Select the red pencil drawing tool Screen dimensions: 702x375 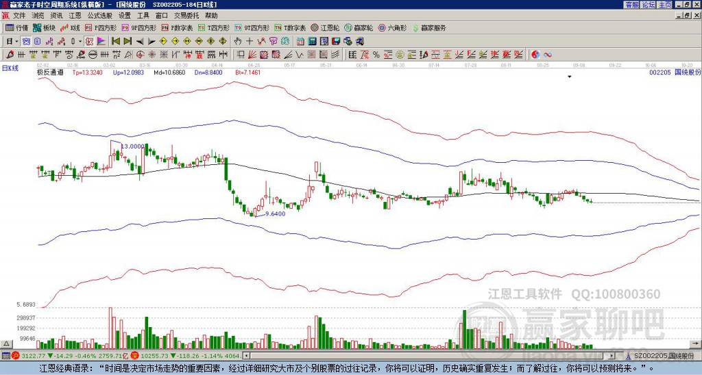pyautogui.click(x=10, y=55)
